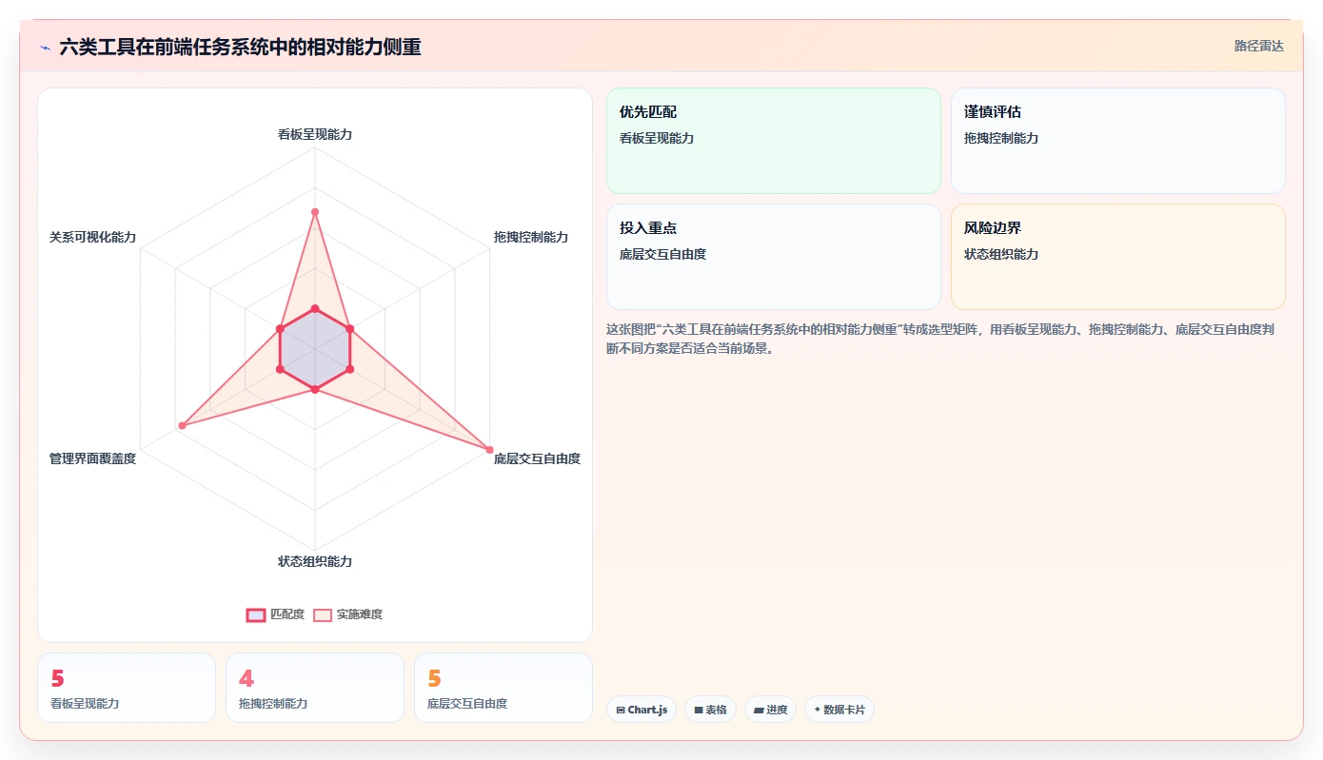Select the 表格 tag pill
This screenshot has height=760, width=1323.
(x=710, y=710)
